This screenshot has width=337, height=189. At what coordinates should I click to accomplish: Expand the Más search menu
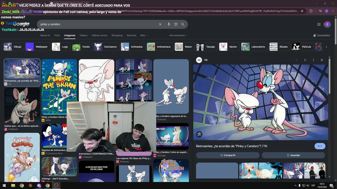144,35
